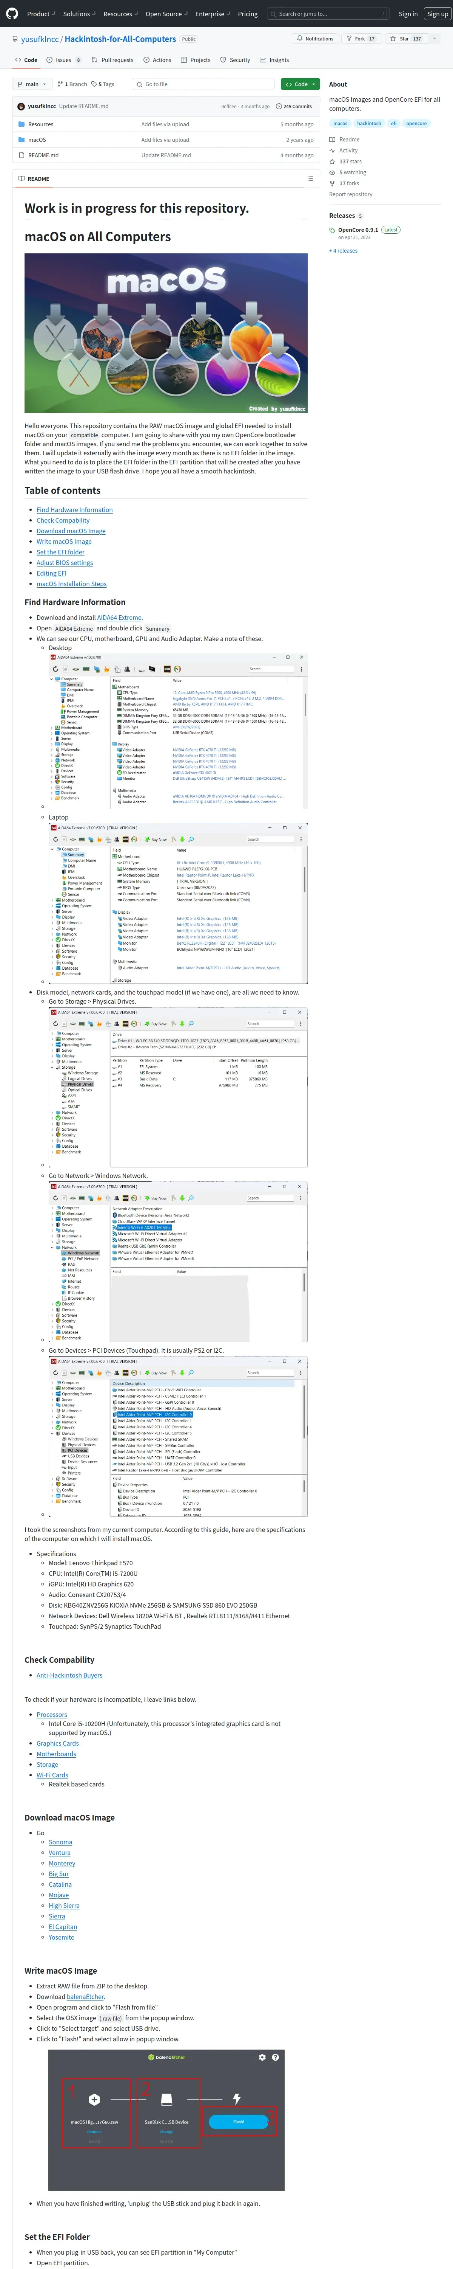The height and width of the screenshot is (2269, 453).
Task: Switch to the Insights tab
Action: click(x=275, y=60)
